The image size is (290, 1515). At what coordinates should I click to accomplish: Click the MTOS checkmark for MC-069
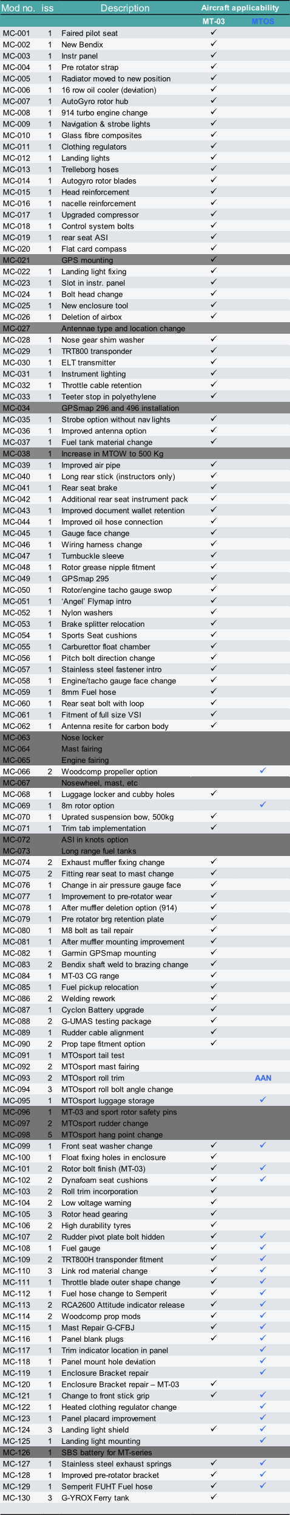click(263, 804)
